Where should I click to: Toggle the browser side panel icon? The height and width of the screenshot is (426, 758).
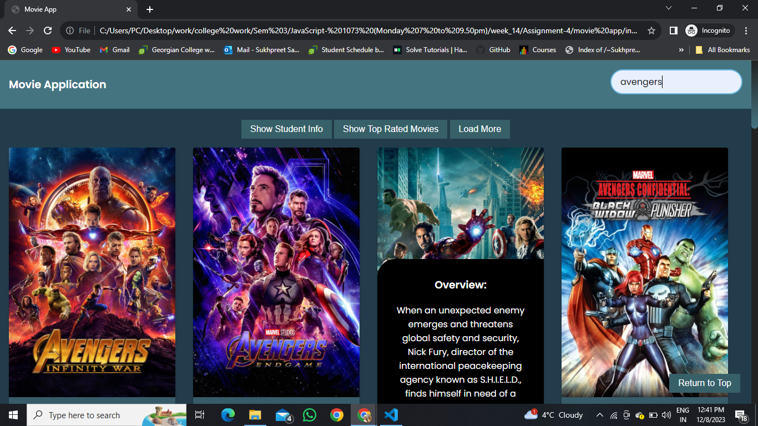point(673,31)
